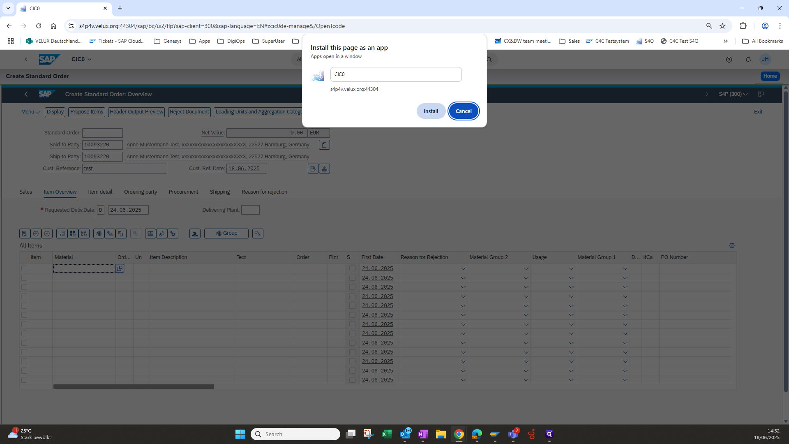Open SAP notifications bell
This screenshot has height=444, width=789.
coord(748,60)
